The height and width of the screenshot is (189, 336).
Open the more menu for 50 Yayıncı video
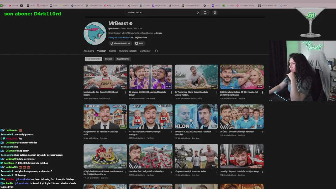[x=171, y=92]
